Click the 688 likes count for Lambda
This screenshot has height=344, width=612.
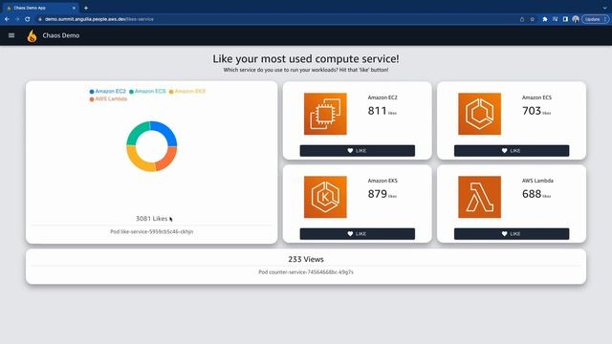pos(532,194)
